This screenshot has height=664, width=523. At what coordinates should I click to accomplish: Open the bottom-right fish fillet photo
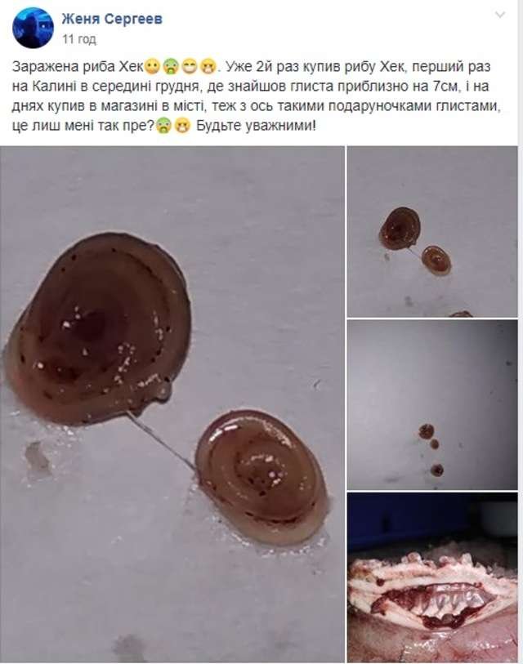pos(432,577)
